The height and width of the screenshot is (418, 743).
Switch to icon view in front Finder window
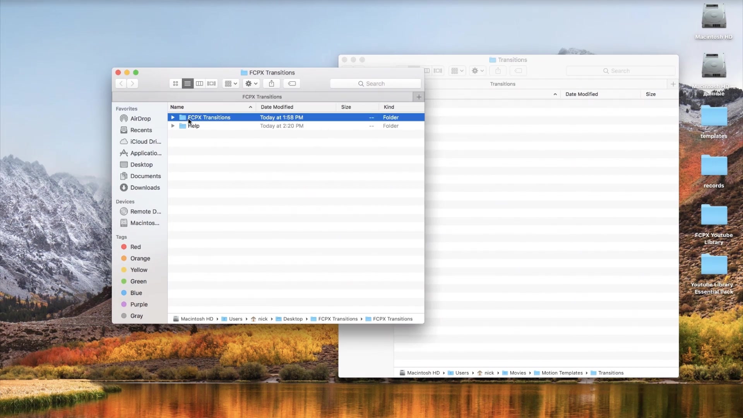(175, 83)
